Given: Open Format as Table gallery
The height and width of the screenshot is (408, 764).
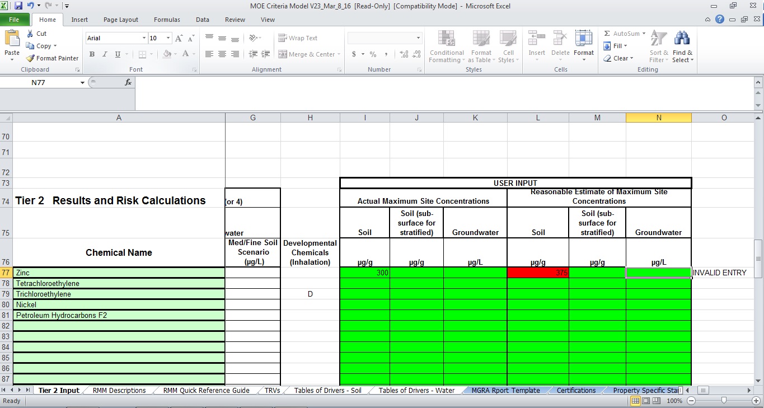Looking at the screenshot, I should tap(481, 47).
